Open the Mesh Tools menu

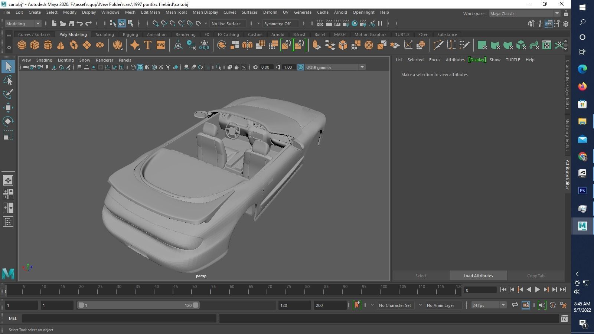(176, 12)
